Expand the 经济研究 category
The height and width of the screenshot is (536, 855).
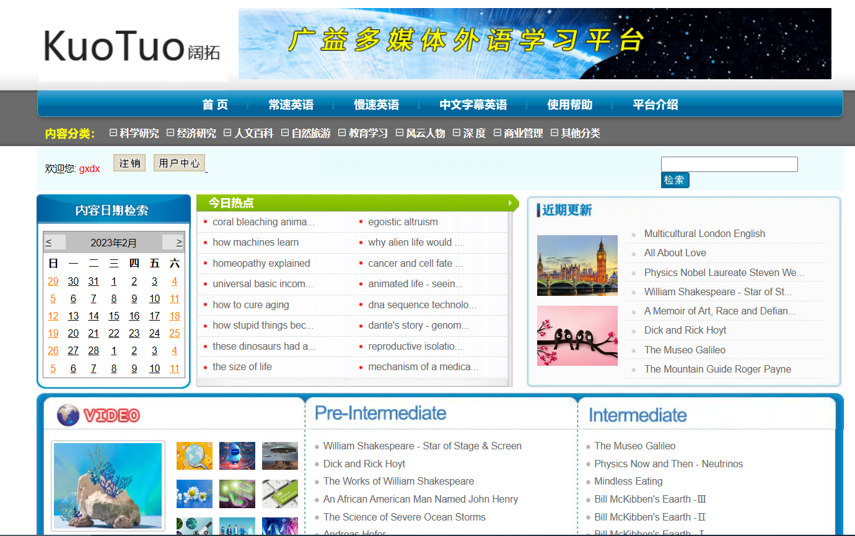pos(191,133)
